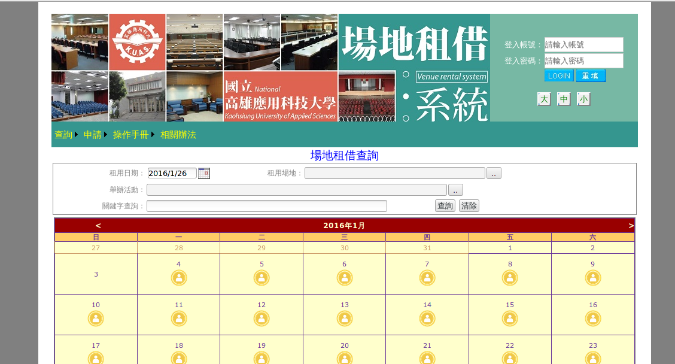Image resolution: width=675 pixels, height=364 pixels.
Task: Click booking icon on January 20
Action: pos(345,358)
